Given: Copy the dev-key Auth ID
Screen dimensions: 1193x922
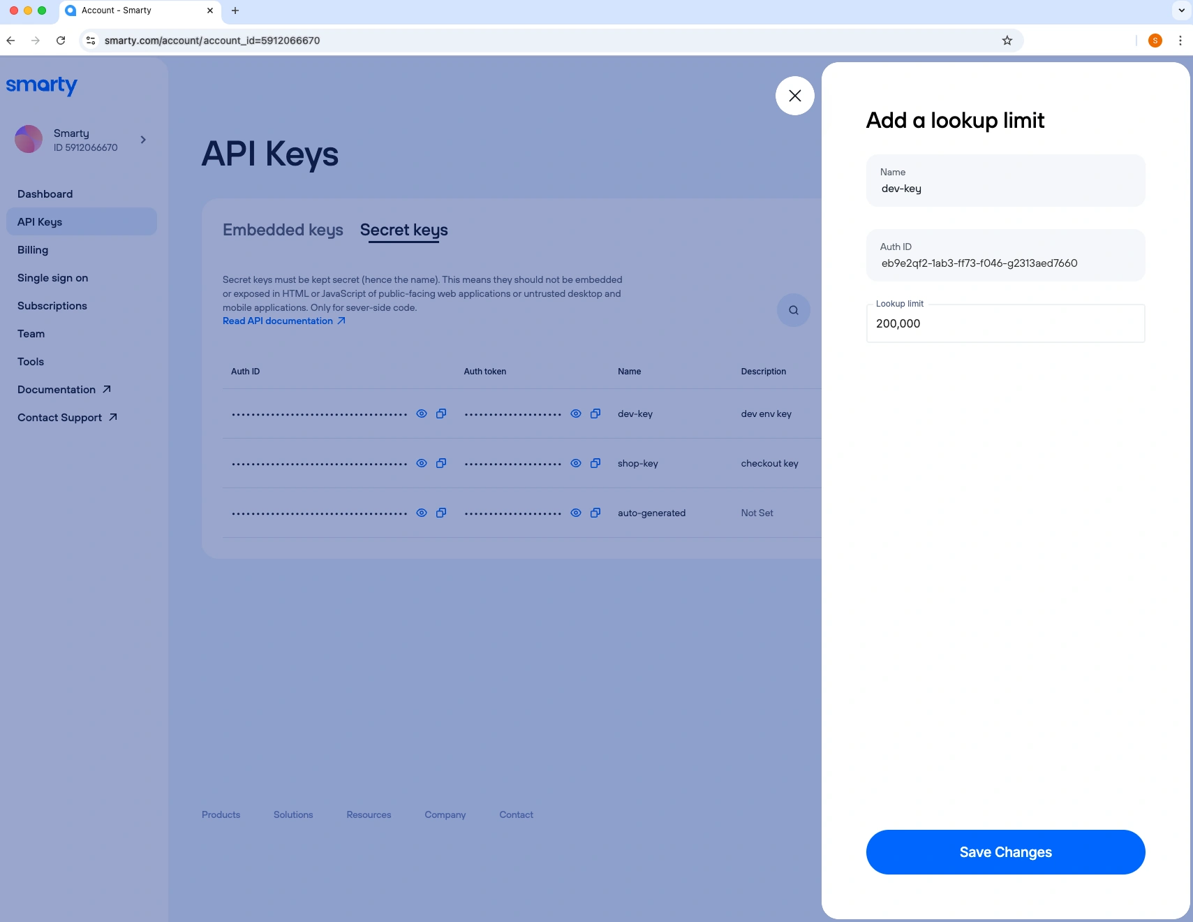Looking at the screenshot, I should pos(441,414).
